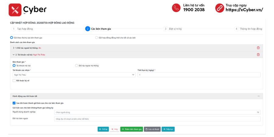Delete participant 1 with the trash icon
The height and width of the screenshot is (137, 274).
coord(258,48)
